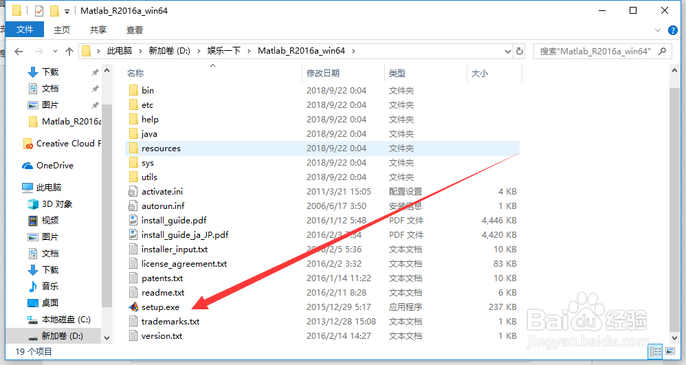686x365 pixels.
Task: Select 此电脑 in the navigation pane
Action: tap(41, 188)
